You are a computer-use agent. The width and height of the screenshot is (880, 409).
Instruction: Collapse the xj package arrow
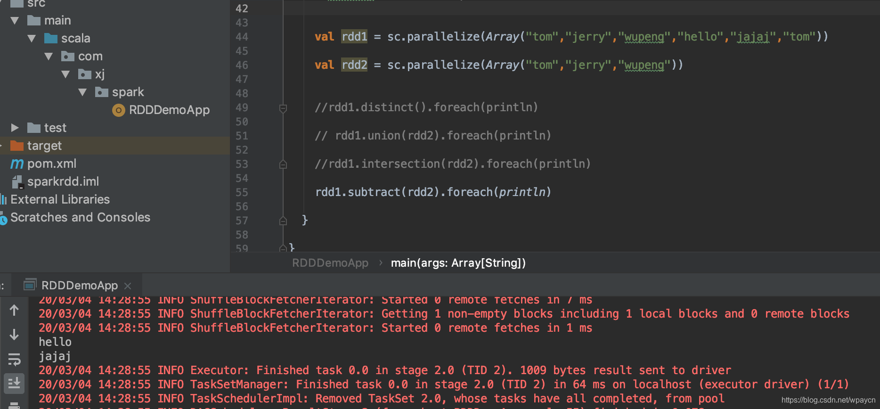tap(65, 74)
